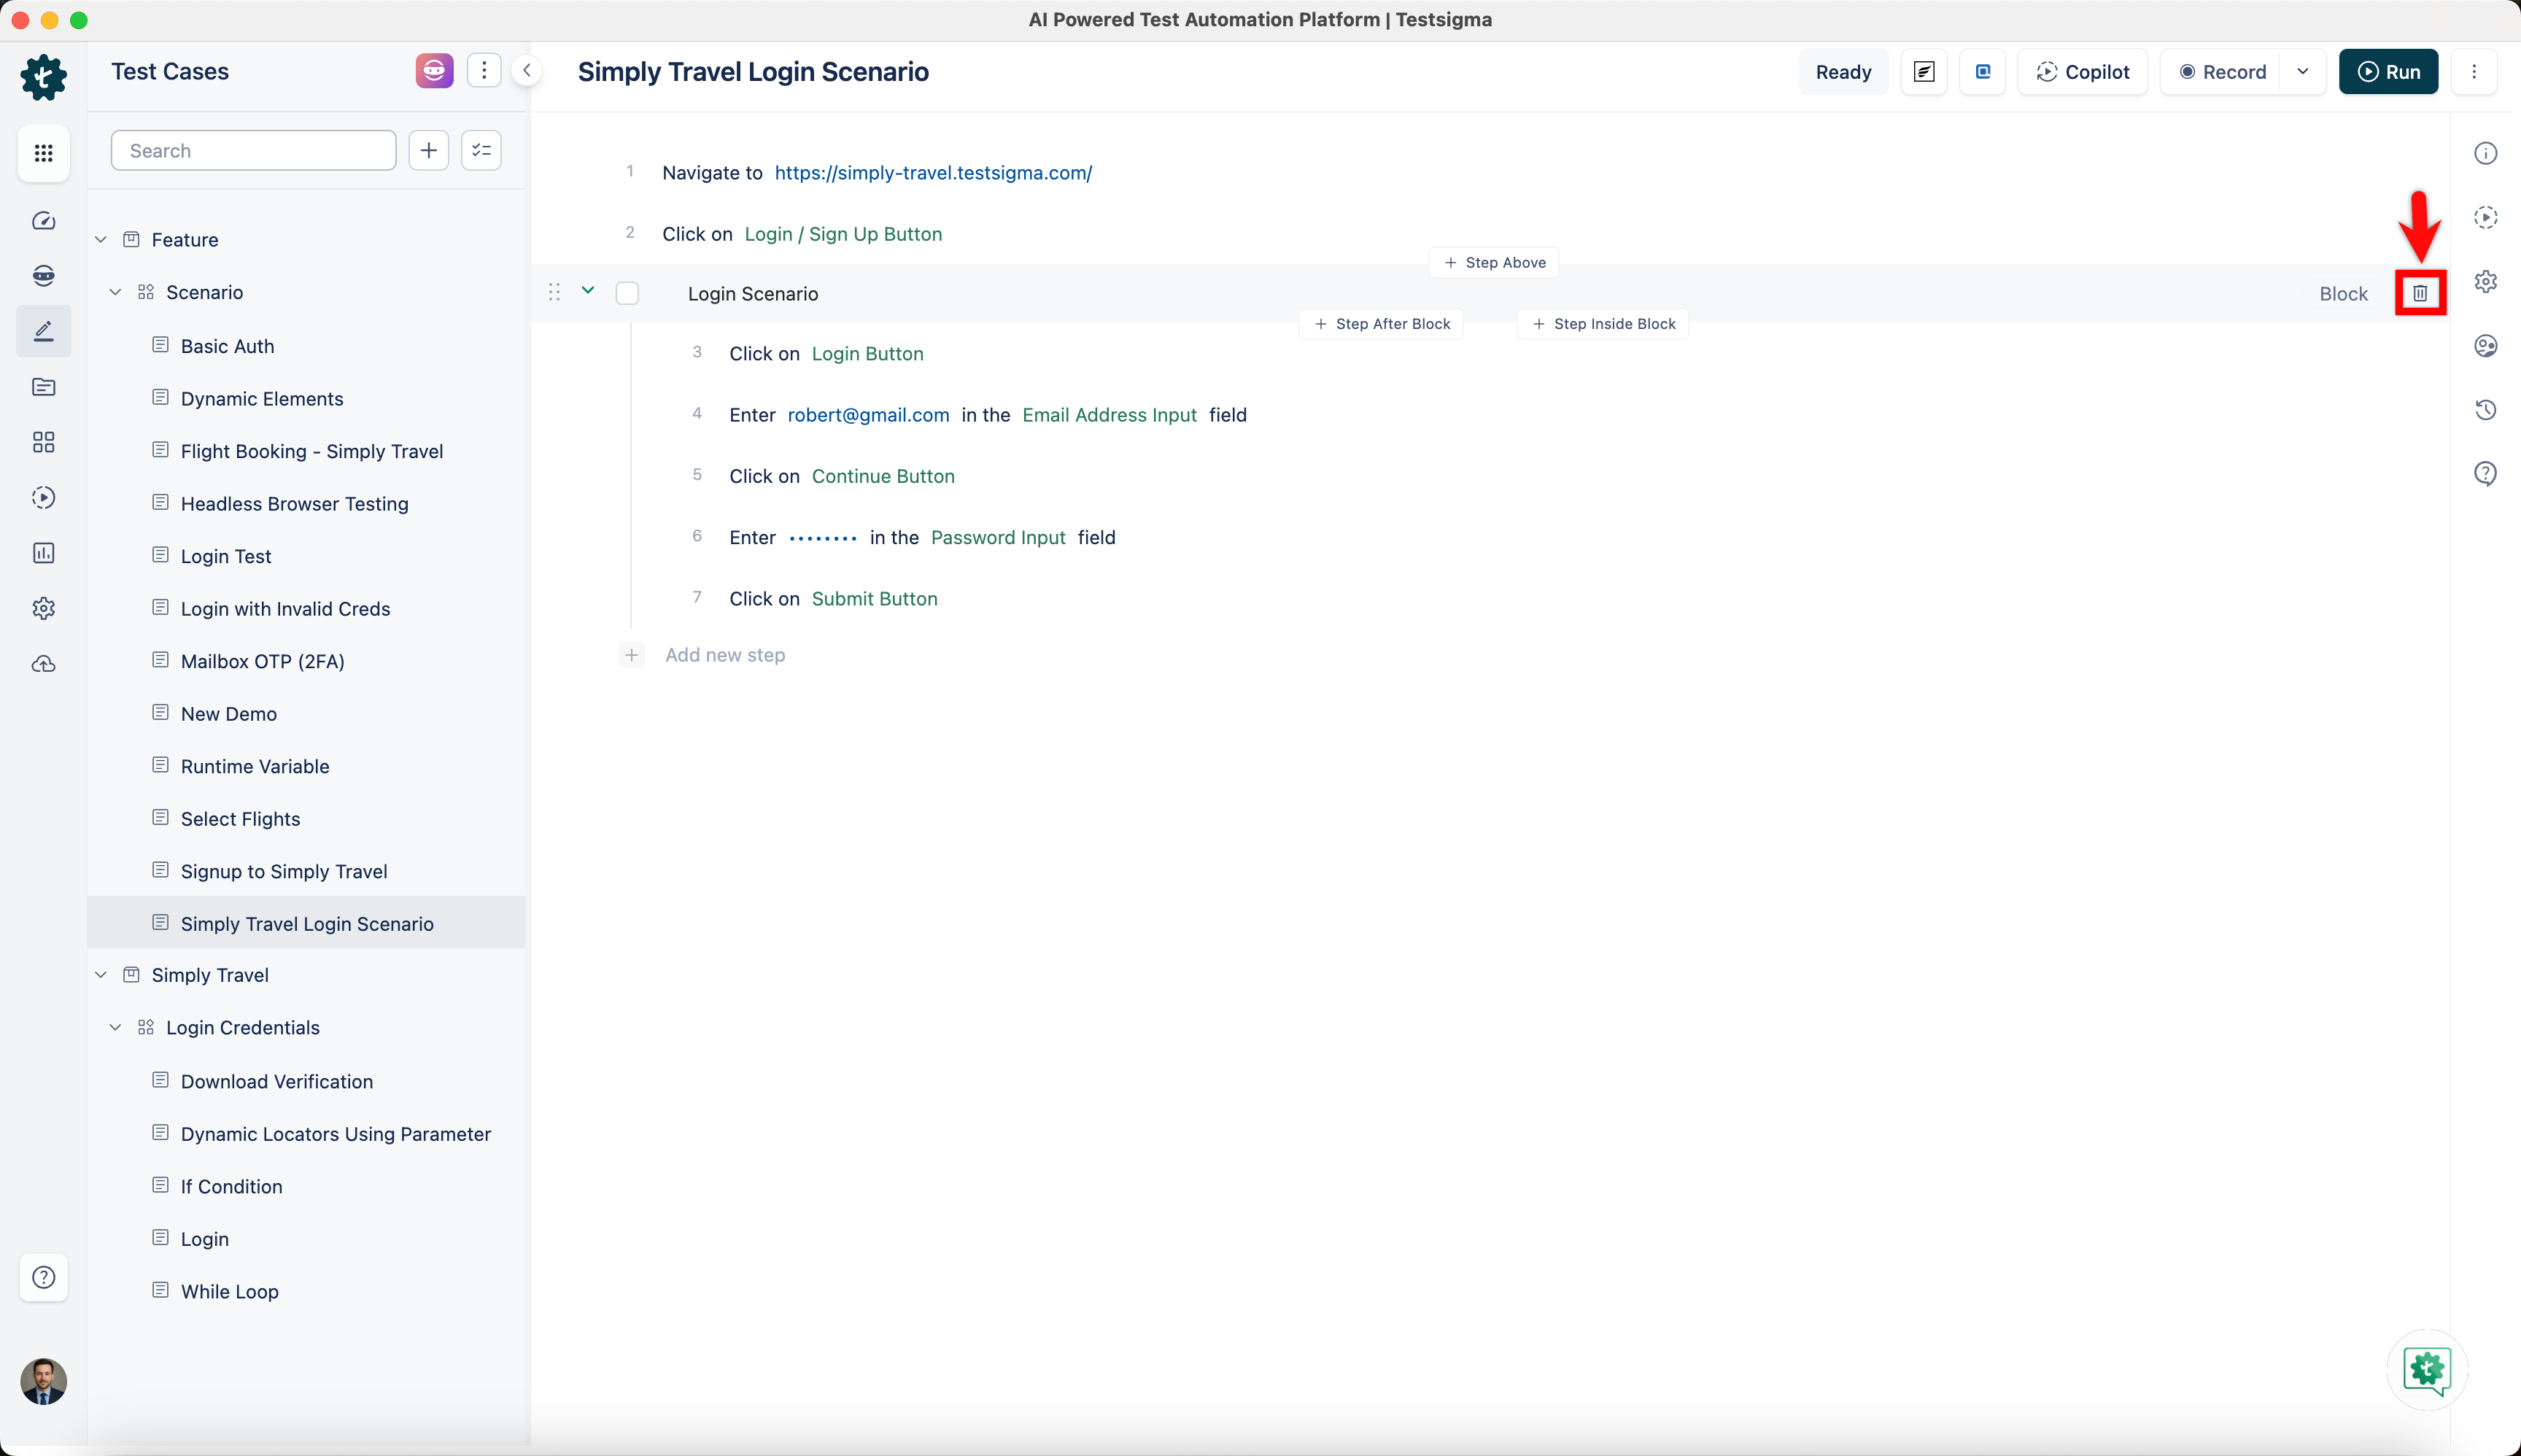Open the apps grid icon in sidebar

(43, 153)
